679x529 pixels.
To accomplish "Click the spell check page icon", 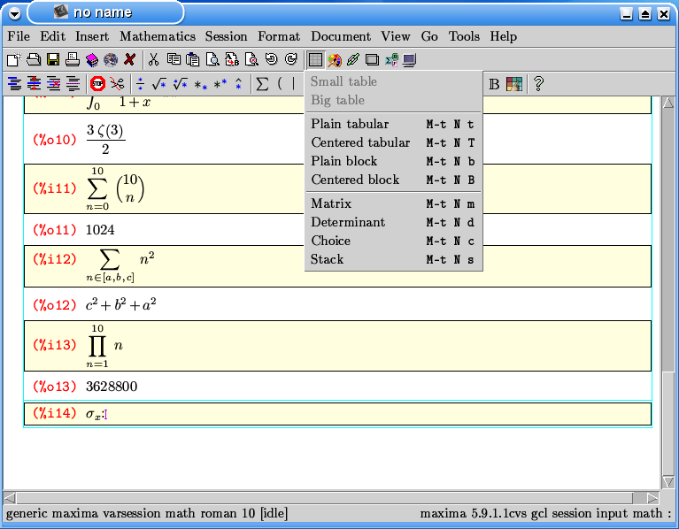I will [251, 59].
